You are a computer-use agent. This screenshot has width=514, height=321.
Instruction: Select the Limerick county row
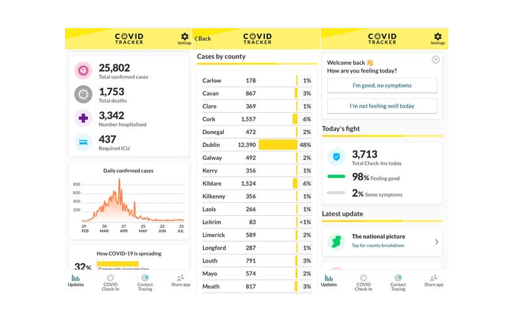(x=258, y=235)
